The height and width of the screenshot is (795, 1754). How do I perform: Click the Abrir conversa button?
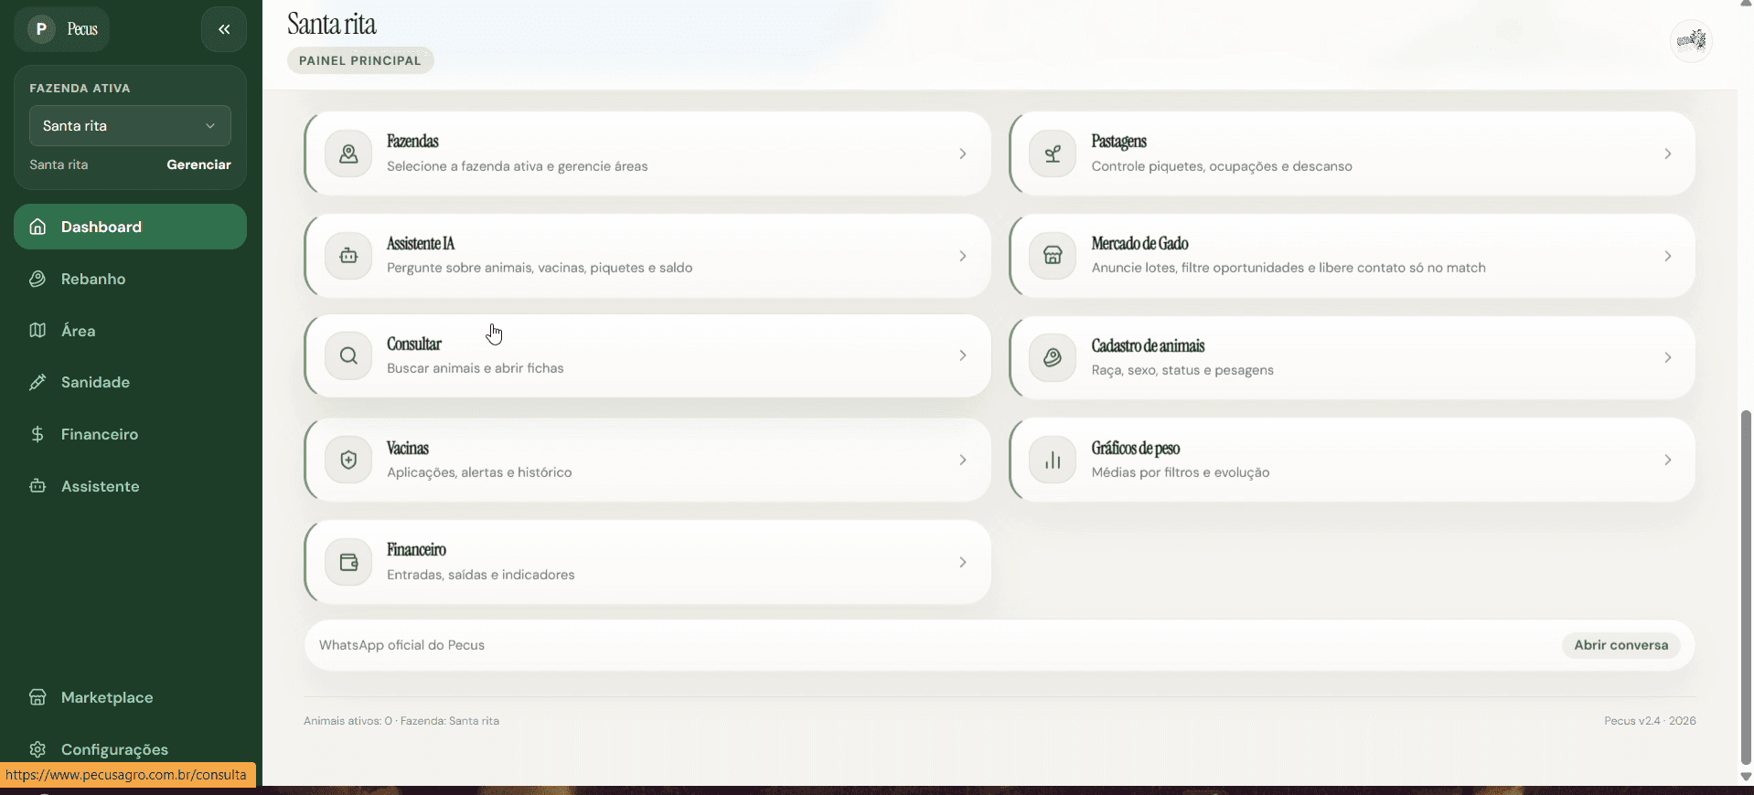[x=1620, y=645]
